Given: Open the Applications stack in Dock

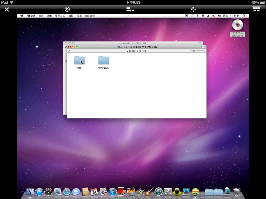Looking at the screenshot, I should (x=209, y=192).
